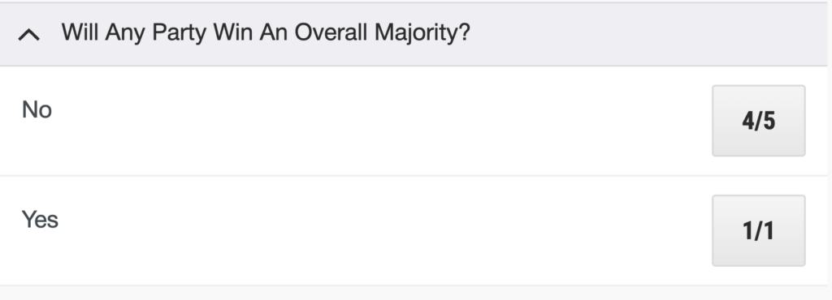Screen dimensions: 832x300
Task: Hide the market outcomes using the header arrow
Action: (29, 34)
